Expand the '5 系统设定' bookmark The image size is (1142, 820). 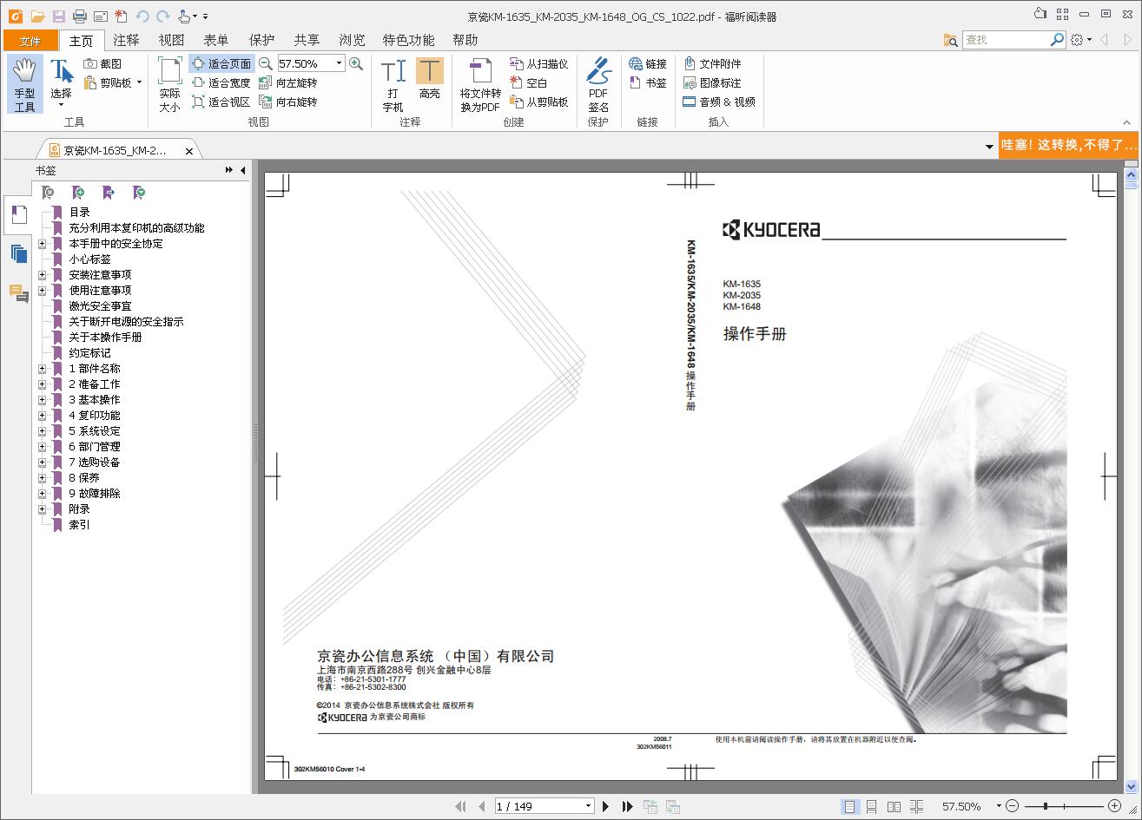(42, 431)
